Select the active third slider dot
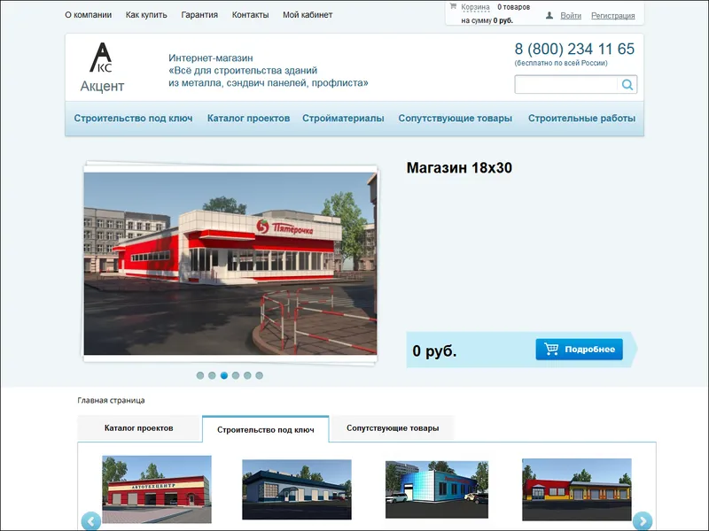 tap(224, 375)
